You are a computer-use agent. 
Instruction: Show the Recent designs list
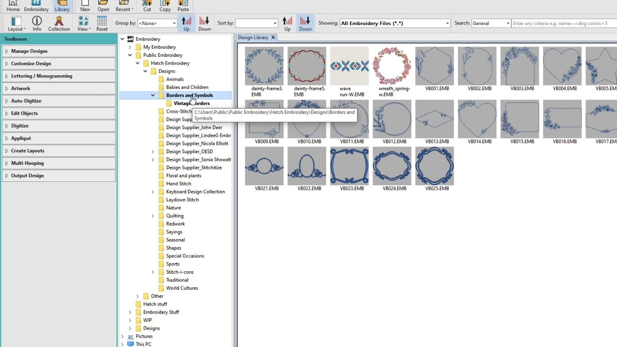tap(124, 6)
